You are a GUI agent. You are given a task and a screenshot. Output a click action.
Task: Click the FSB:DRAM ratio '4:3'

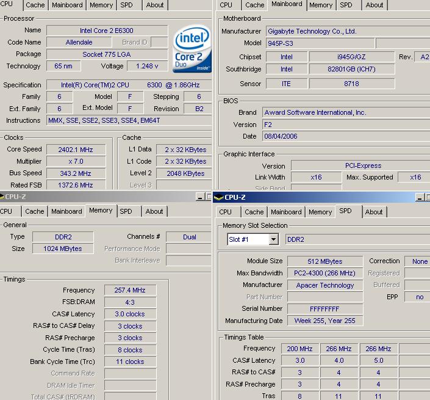[131, 302]
